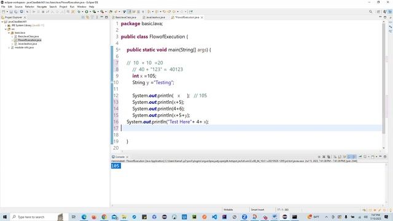The image size is (393, 221).
Task: Maximize the Console panel
Action: click(385, 157)
